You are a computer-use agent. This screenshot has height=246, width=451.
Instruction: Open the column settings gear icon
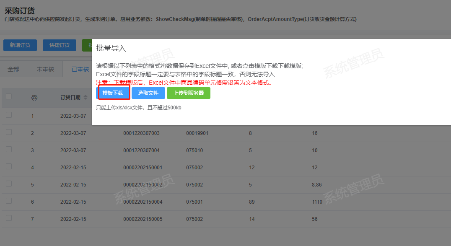pyautogui.click(x=34, y=98)
